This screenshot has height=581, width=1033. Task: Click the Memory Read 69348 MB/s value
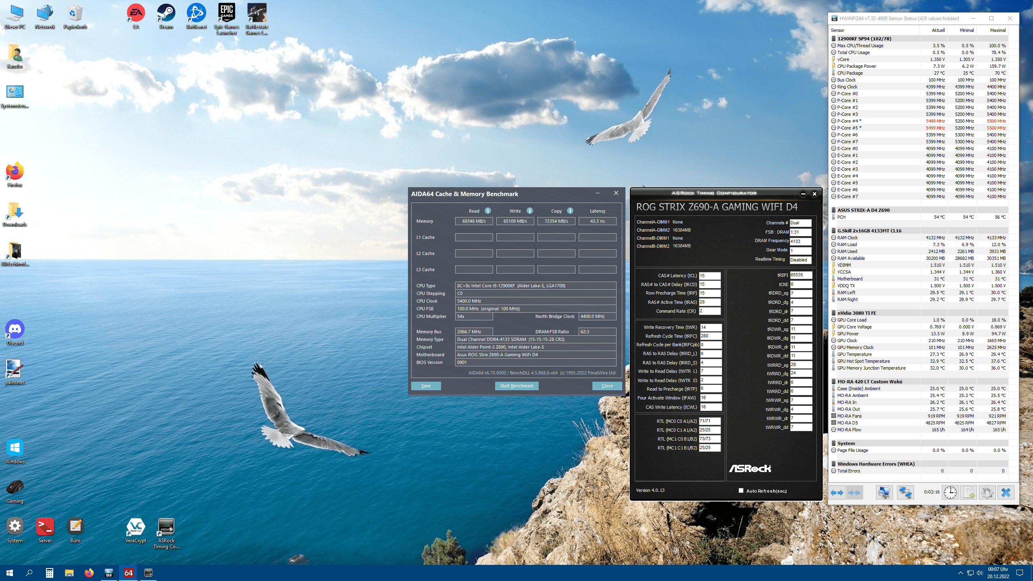coord(474,221)
